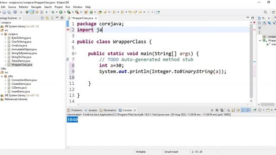This screenshot has width=276, height=155.
Task: Click the New Java Package icon
Action: point(86,12)
